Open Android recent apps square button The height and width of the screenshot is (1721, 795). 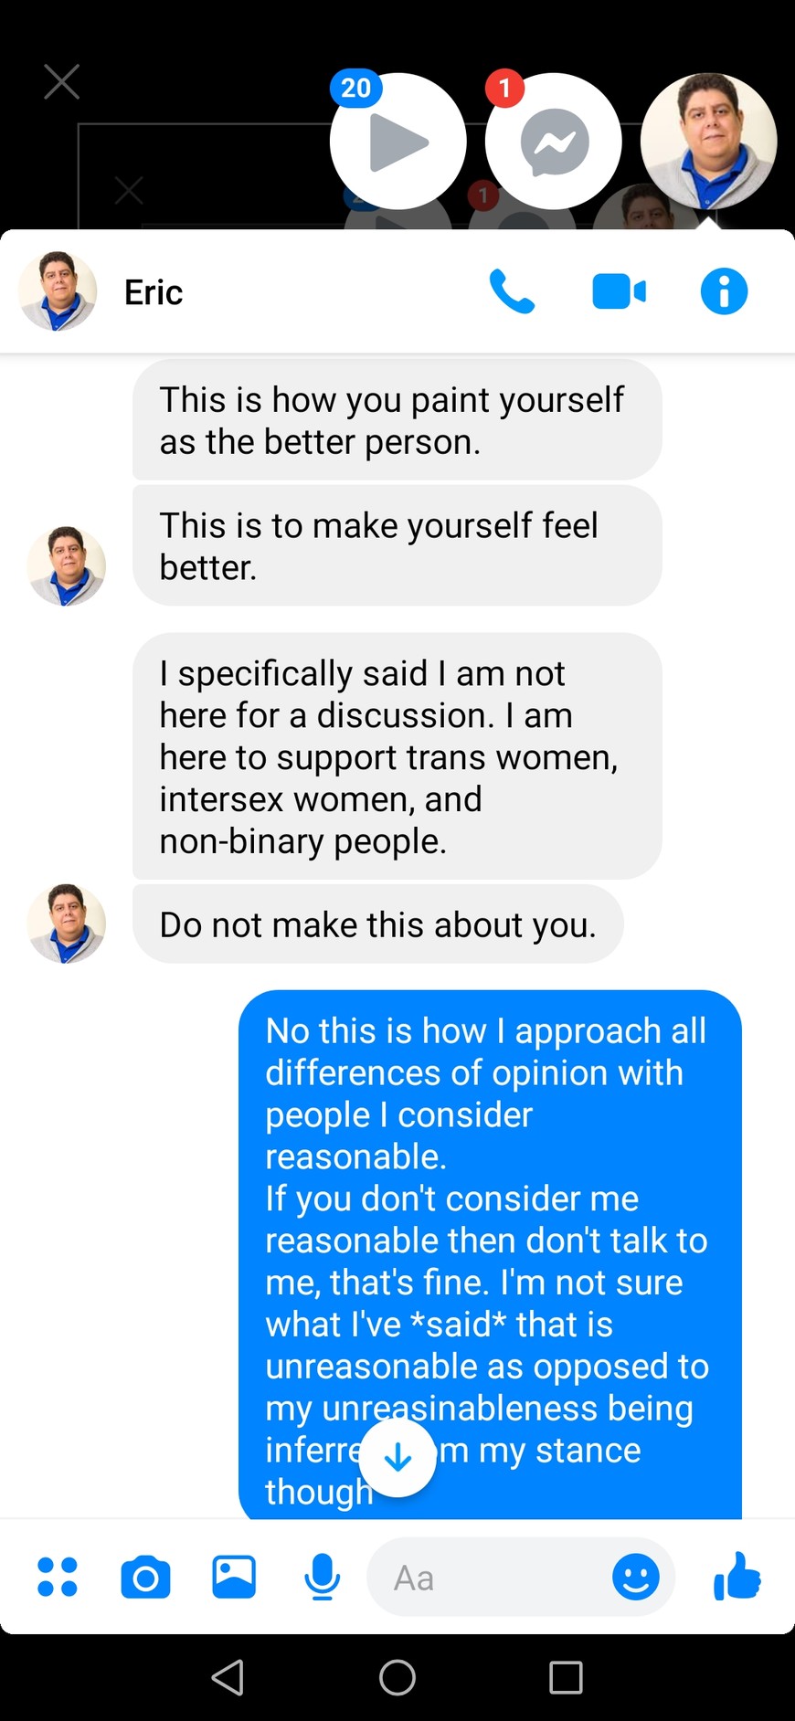(566, 1677)
